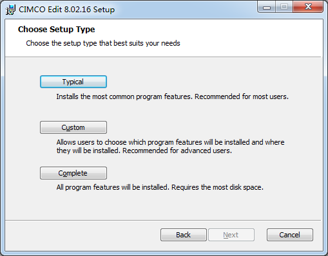Click the "Choose Setup Type" heading

(x=56, y=30)
